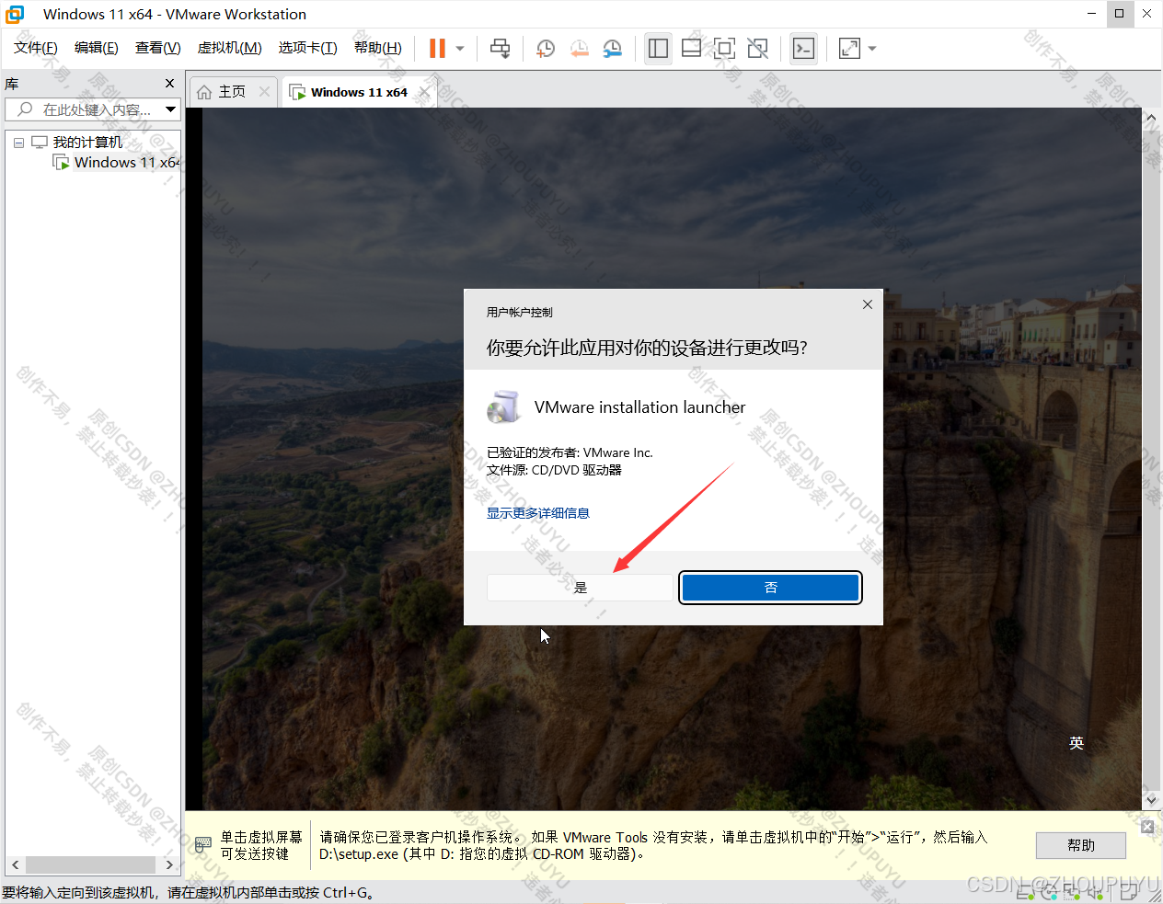Send Ctrl+Alt+Del to the virtual machine
The height and width of the screenshot is (904, 1163).
pyautogui.click(x=500, y=48)
